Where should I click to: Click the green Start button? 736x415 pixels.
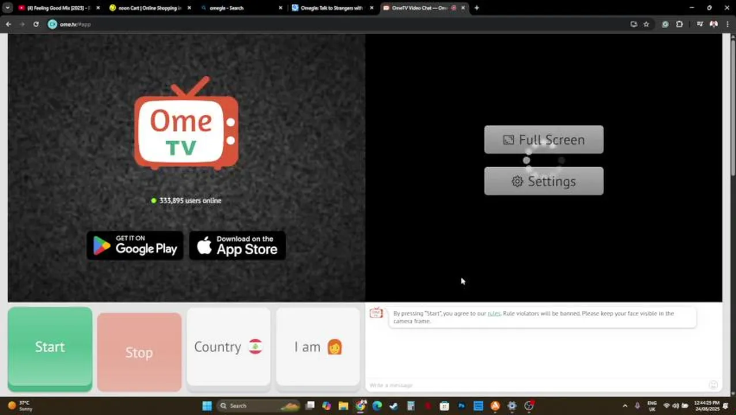point(50,348)
